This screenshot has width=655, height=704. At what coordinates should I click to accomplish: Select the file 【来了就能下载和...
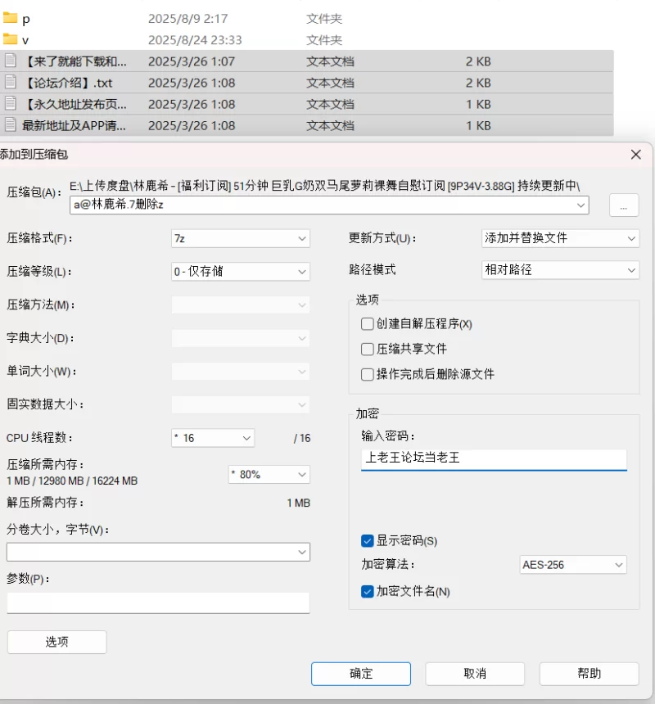pyautogui.click(x=307, y=61)
